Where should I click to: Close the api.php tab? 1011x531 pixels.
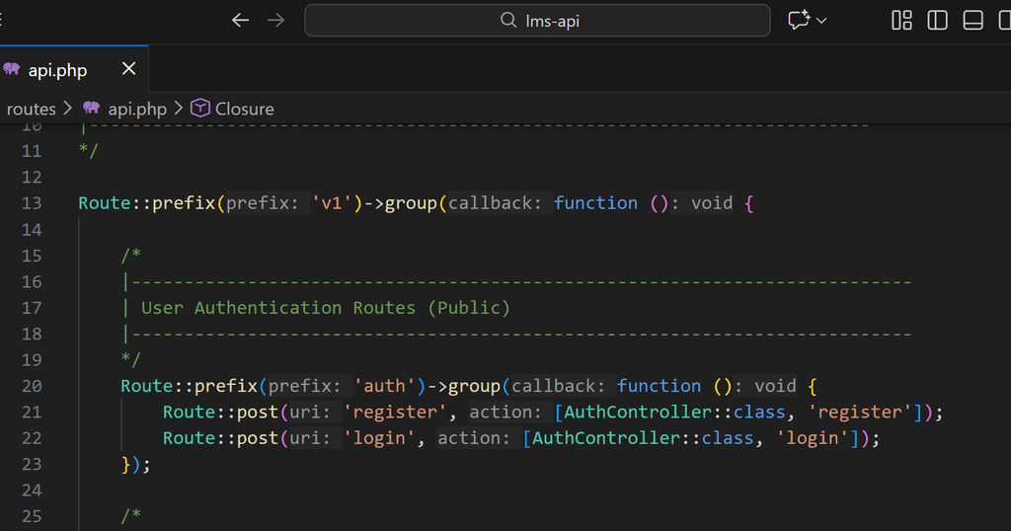[x=128, y=69]
